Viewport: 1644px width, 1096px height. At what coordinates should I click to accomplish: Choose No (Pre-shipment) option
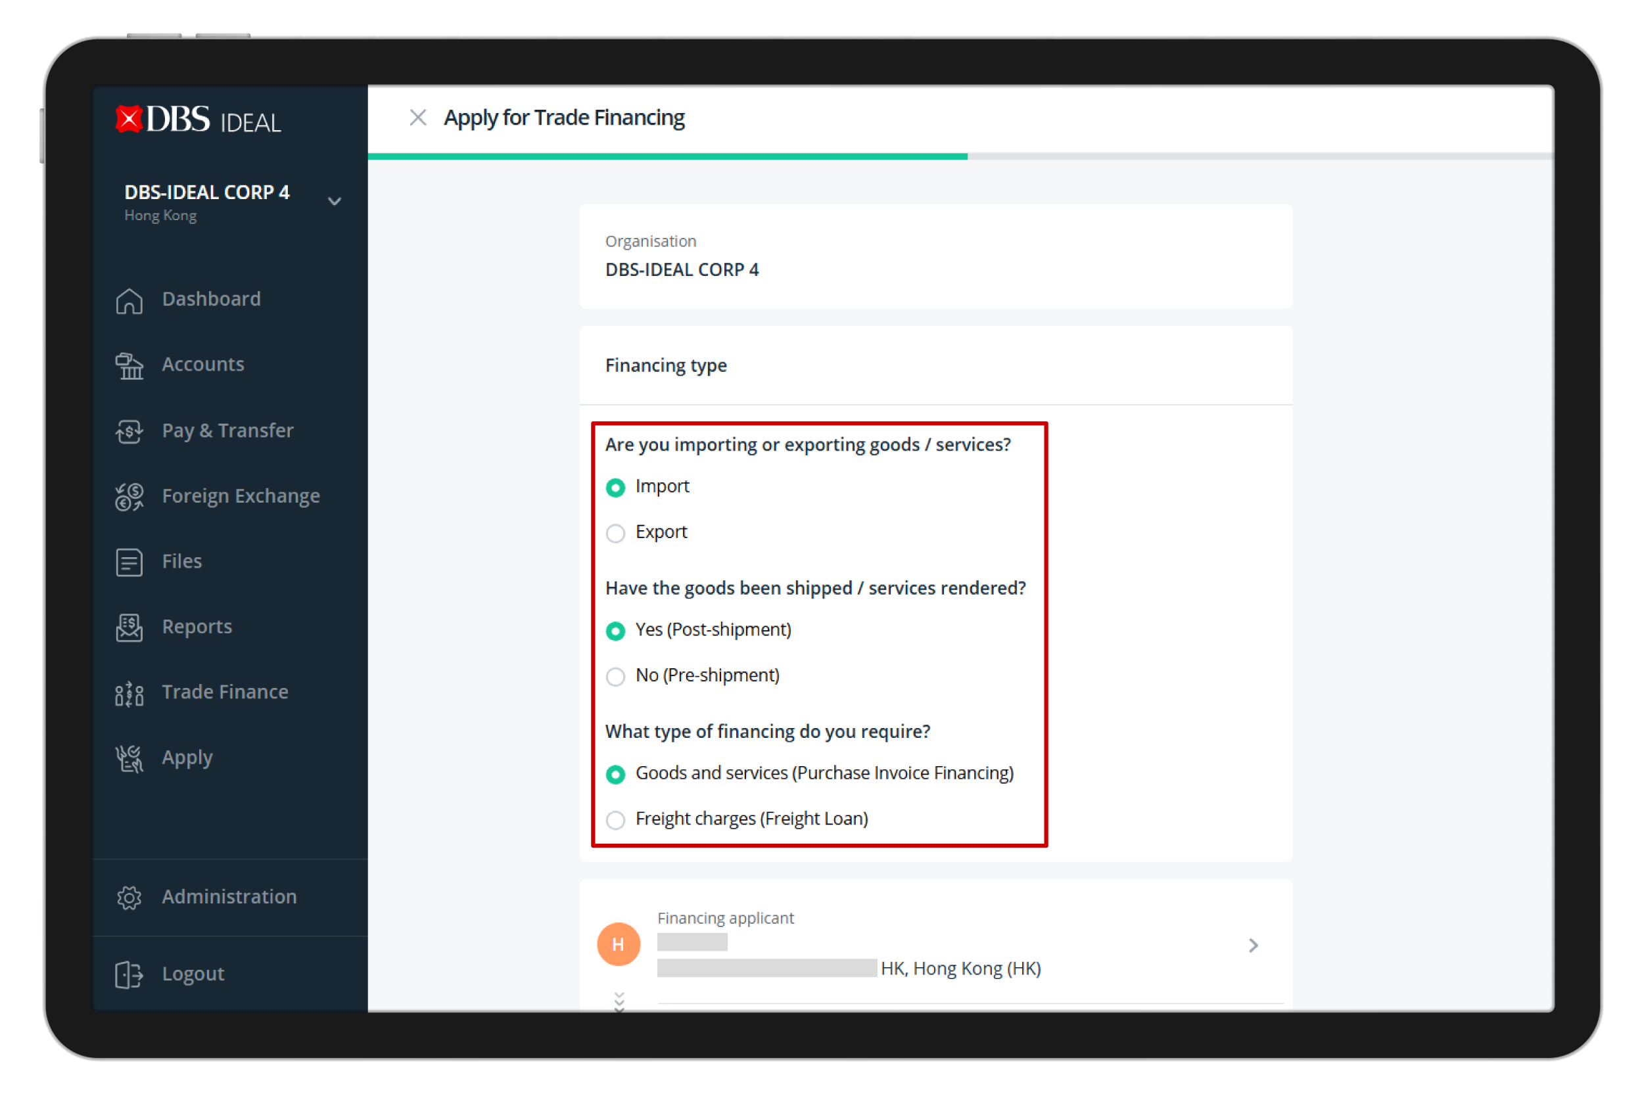point(615,677)
